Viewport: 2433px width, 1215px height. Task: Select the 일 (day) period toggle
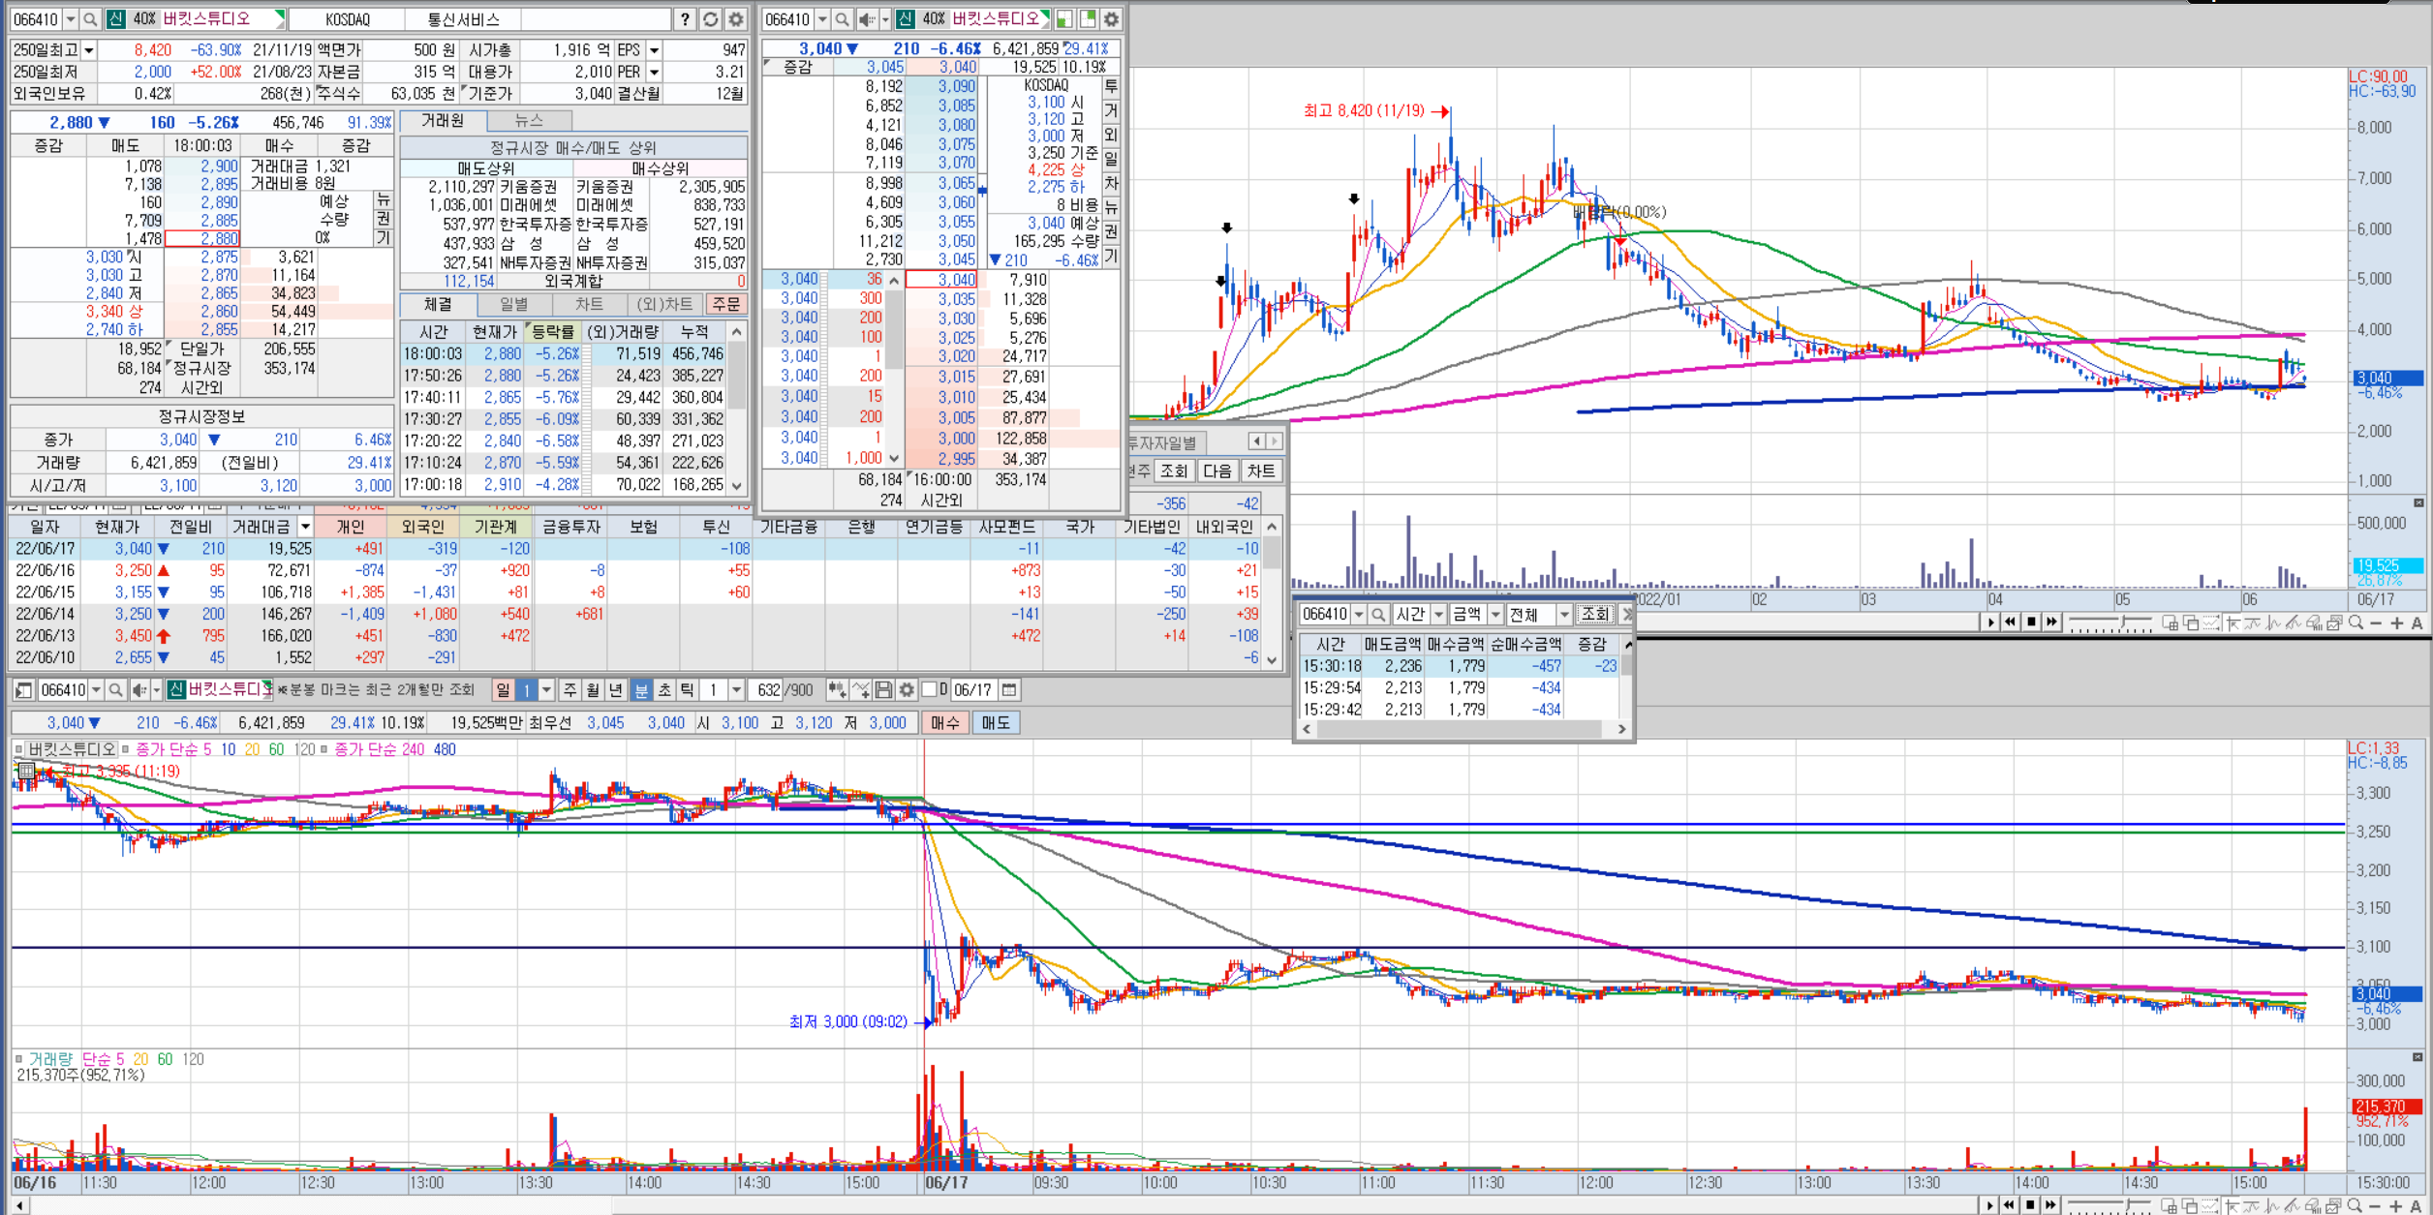pos(503,689)
